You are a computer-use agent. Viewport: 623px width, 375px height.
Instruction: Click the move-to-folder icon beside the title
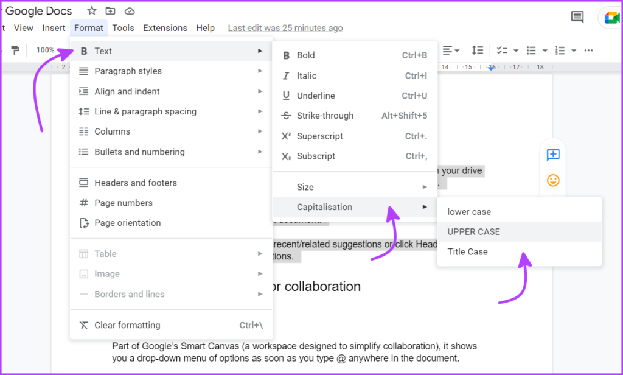tap(111, 11)
